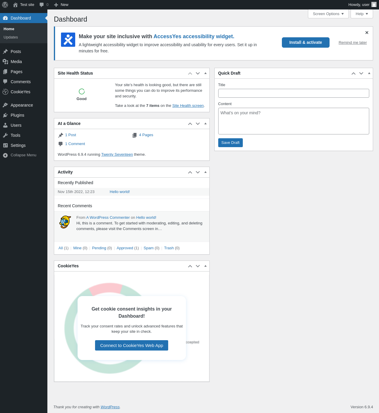379x413 pixels.
Task: Filter comments by Spam
Action: pyautogui.click(x=149, y=248)
